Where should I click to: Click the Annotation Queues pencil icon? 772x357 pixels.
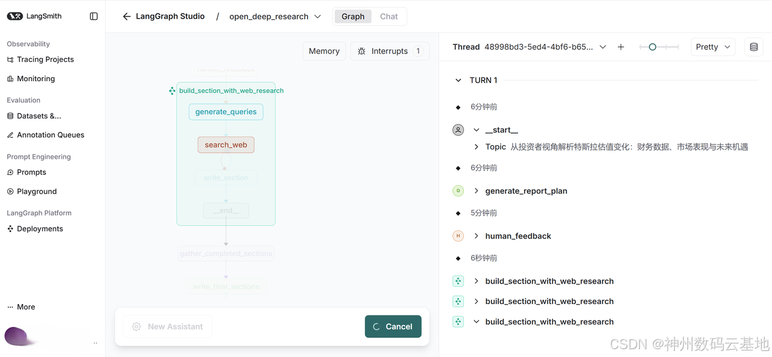(10, 135)
